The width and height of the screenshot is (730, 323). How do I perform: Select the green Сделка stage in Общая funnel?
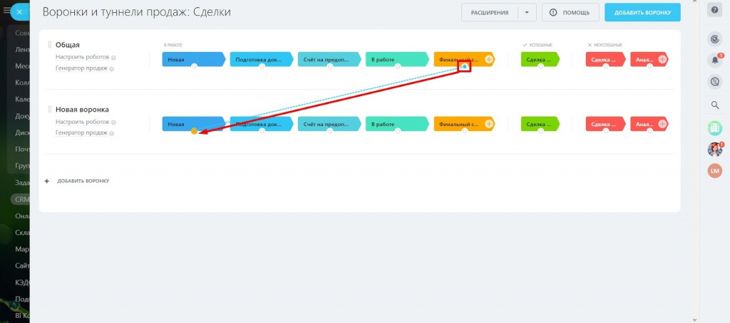pyautogui.click(x=539, y=60)
